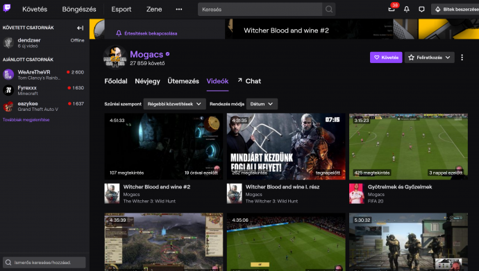
Task: Click eazykee channel name in sidebar
Action: click(x=28, y=104)
